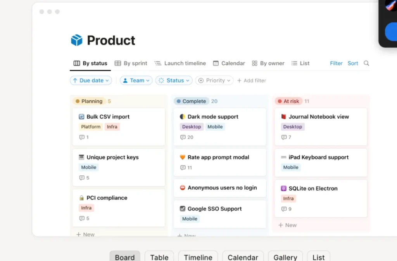Click the pink Infra tag on Bulk CSV import
The height and width of the screenshot is (261, 397).
tap(112, 127)
